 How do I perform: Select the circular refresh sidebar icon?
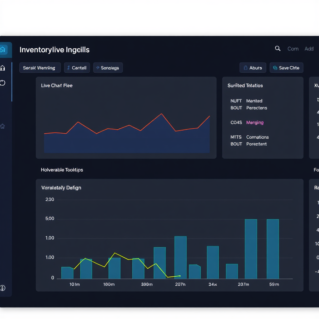tap(2, 83)
